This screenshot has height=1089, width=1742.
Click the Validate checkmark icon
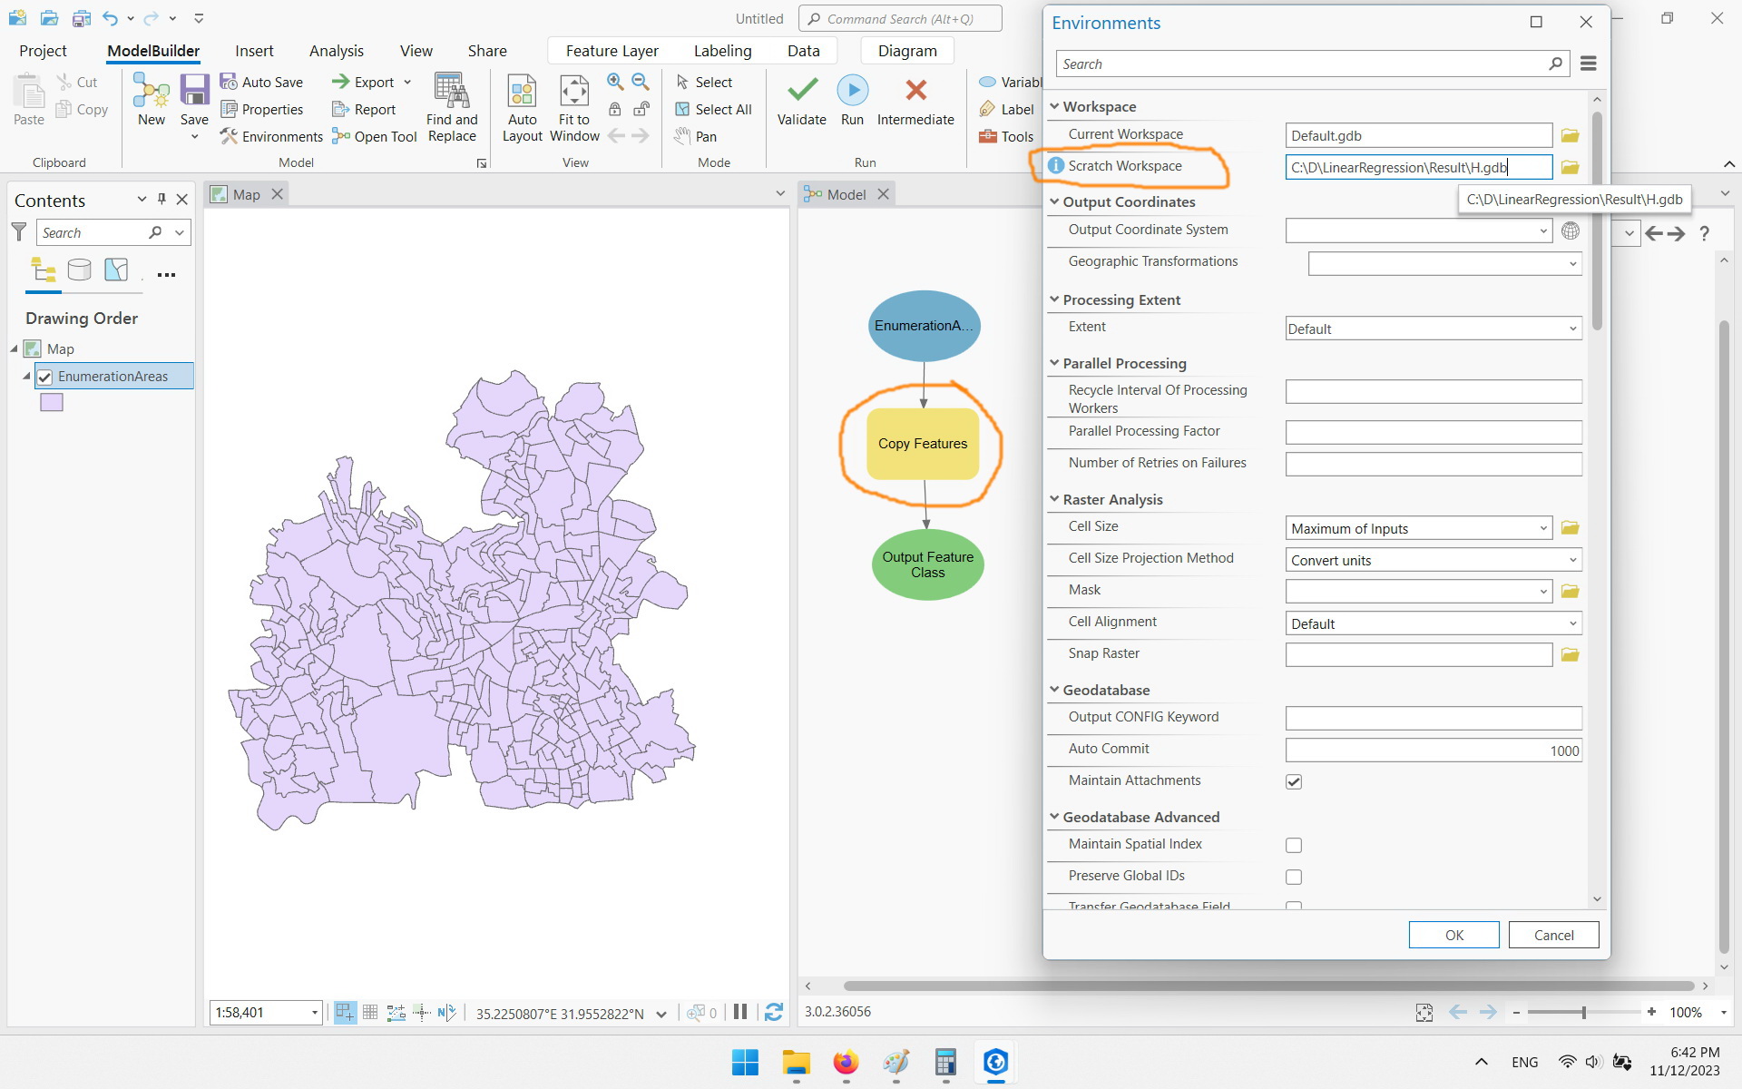[x=802, y=91]
